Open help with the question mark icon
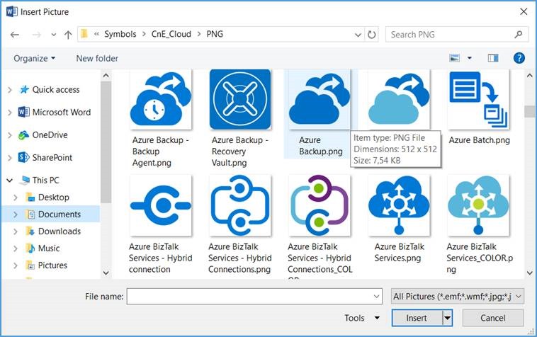This screenshot has width=537, height=337. click(x=519, y=58)
